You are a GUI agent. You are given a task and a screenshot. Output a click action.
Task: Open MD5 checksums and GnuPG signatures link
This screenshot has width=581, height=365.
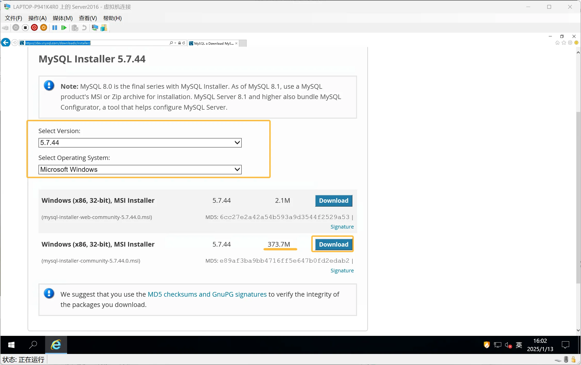[x=207, y=294]
